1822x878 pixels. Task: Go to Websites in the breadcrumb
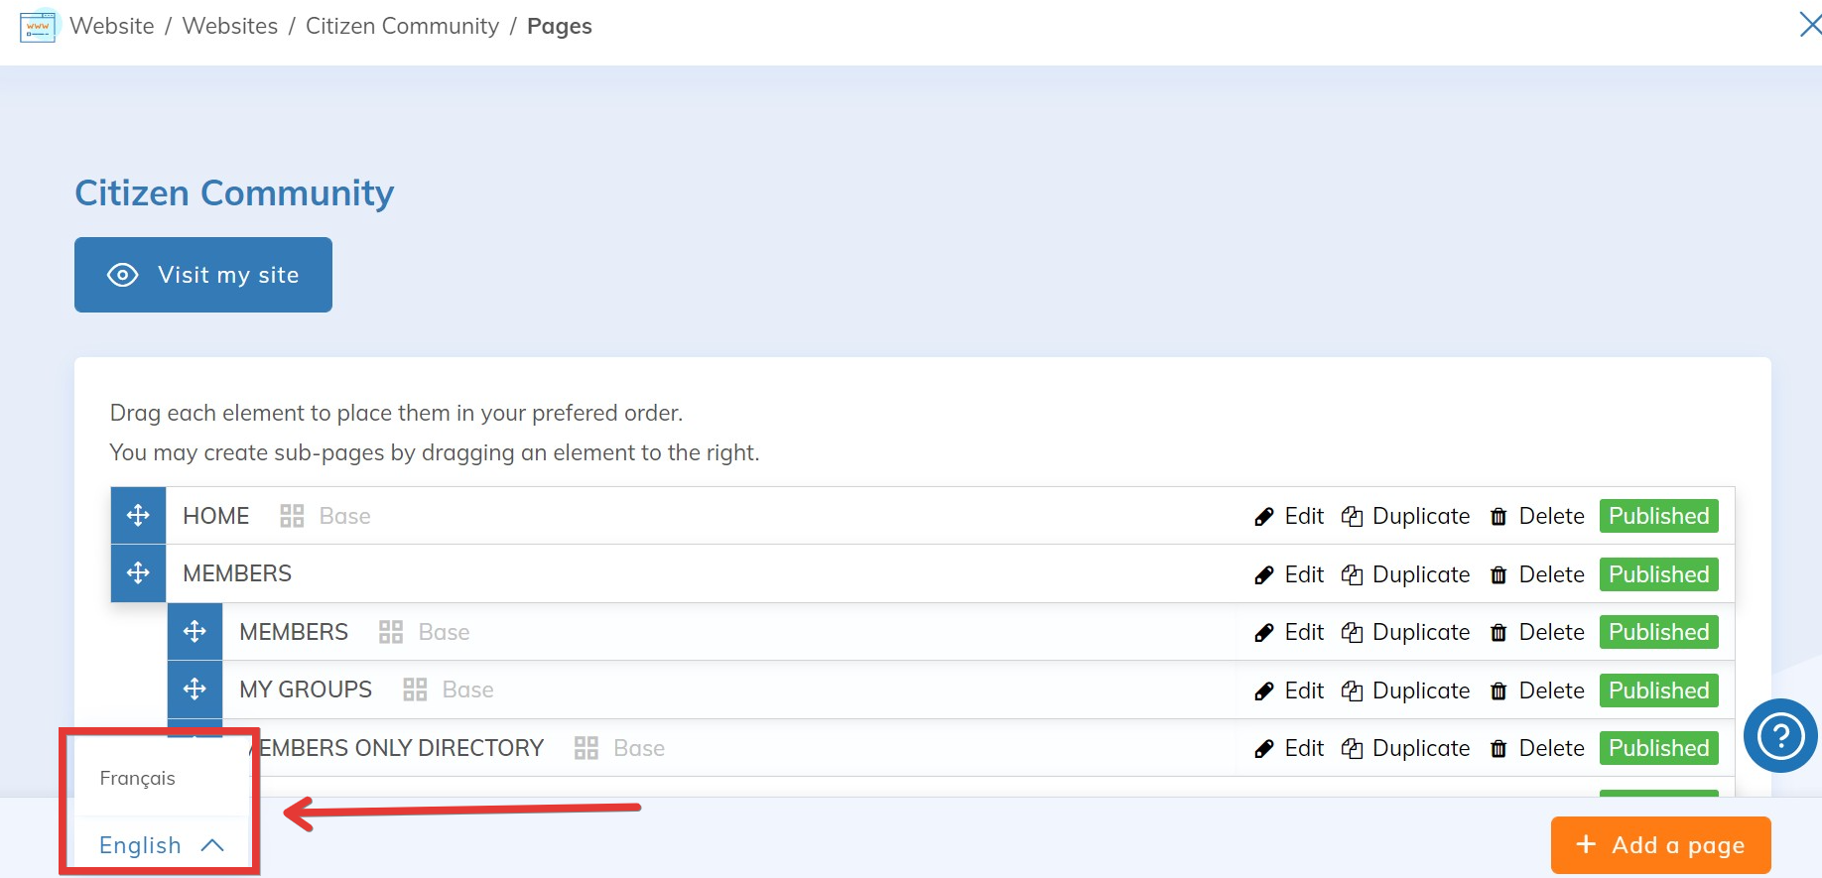click(230, 26)
